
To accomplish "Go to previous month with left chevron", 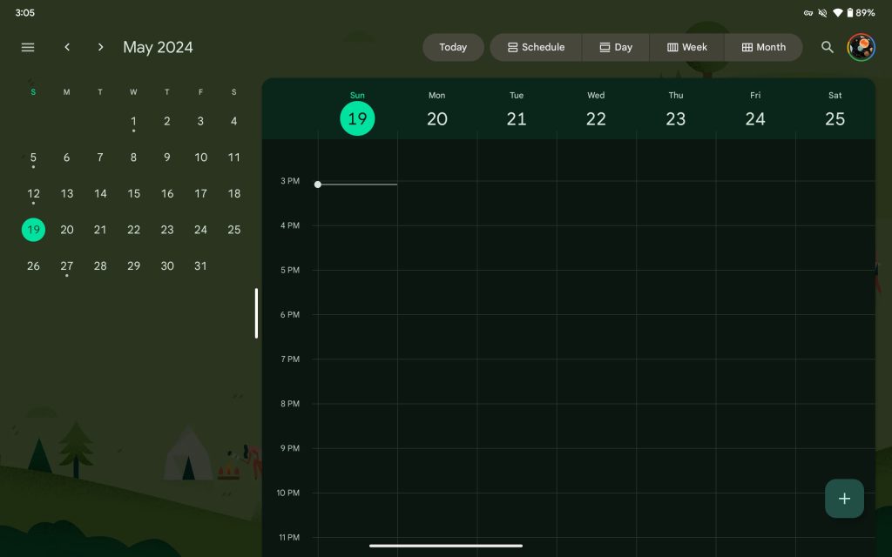I will point(67,47).
